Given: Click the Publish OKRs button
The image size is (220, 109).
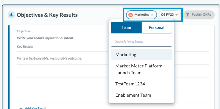Looking at the screenshot, I should (x=199, y=15).
